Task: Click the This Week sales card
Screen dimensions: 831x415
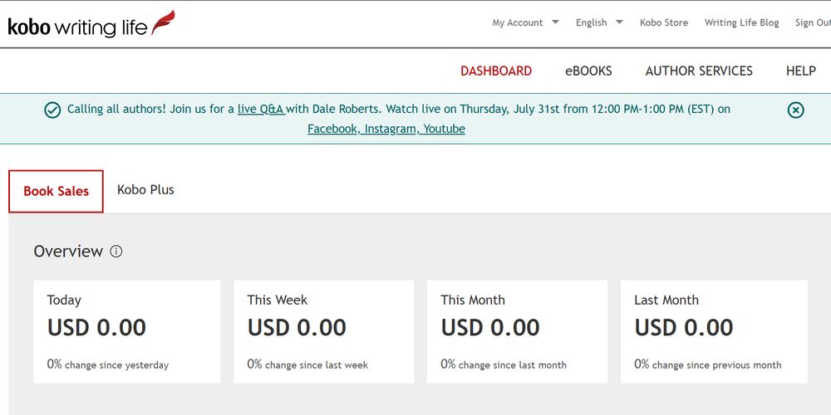Action: [x=324, y=332]
